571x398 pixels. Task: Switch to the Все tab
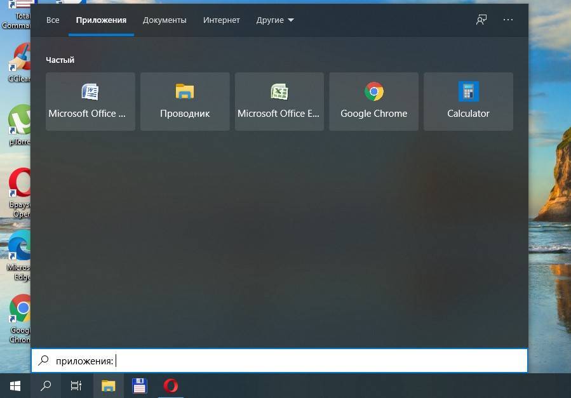pos(53,20)
